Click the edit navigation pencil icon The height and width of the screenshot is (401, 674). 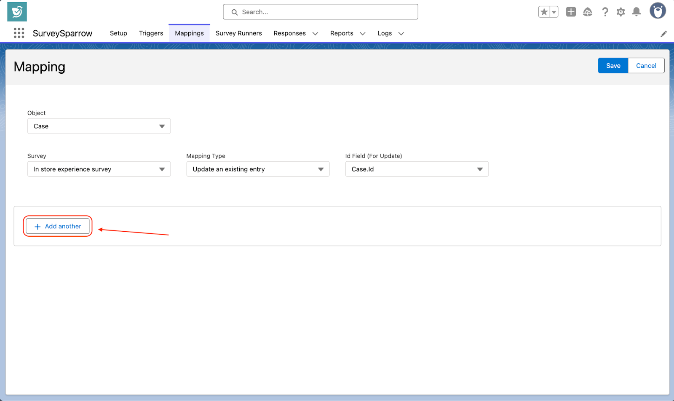click(x=663, y=34)
